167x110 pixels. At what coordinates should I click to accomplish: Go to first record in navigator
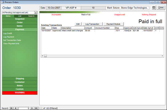11,108
